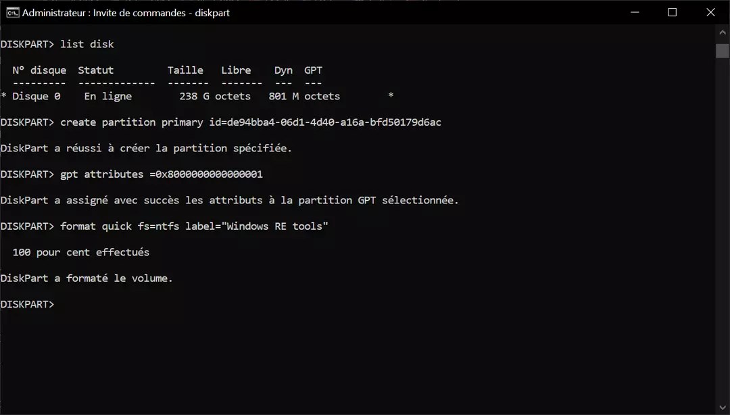This screenshot has height=415, width=730.
Task: Click the "Windows RE tools" label text
Action: click(276, 226)
